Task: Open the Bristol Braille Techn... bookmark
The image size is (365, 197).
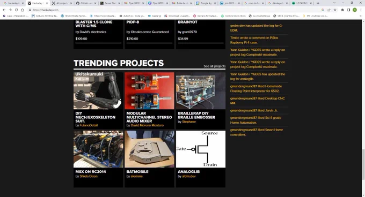Action: [74, 16]
